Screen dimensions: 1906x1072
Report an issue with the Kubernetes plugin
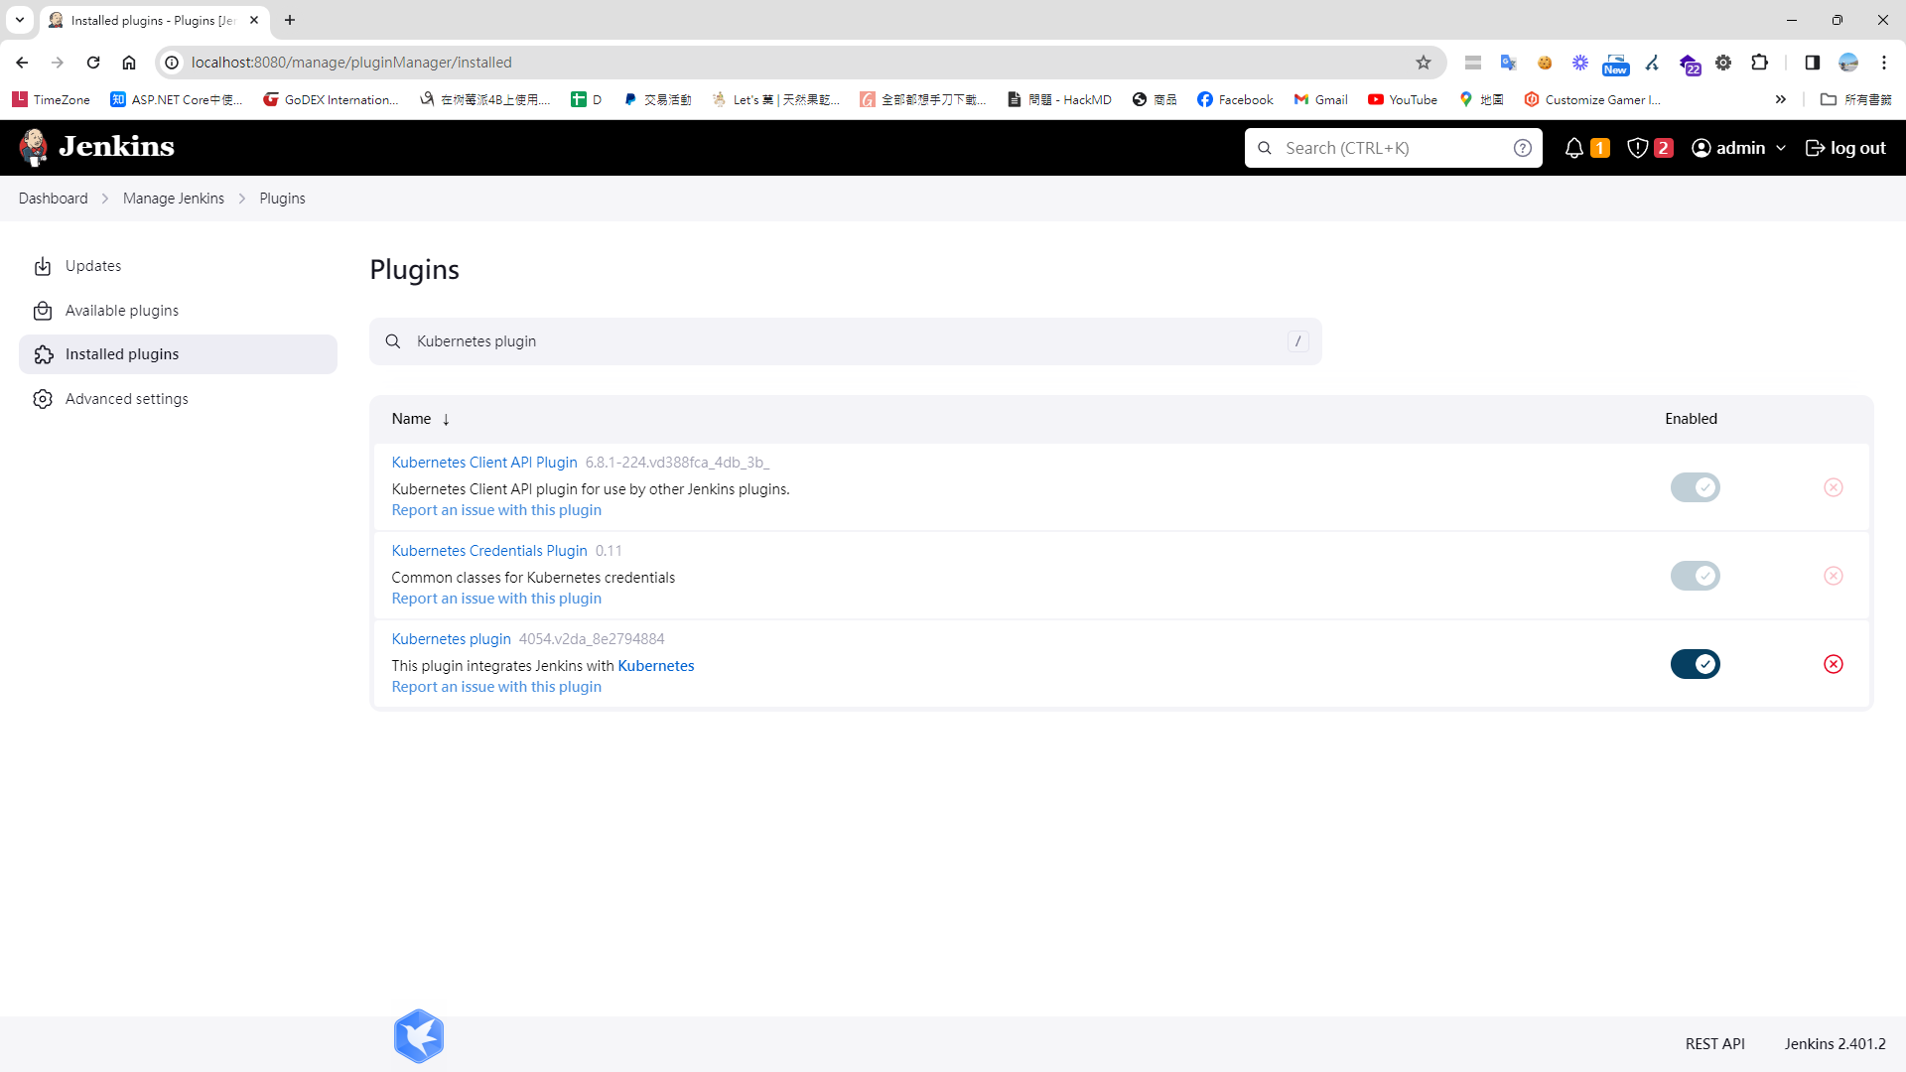click(496, 686)
